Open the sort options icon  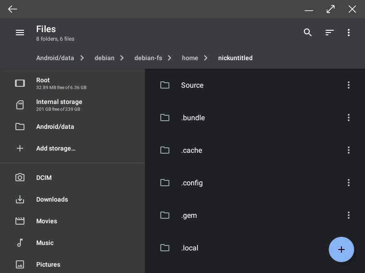tap(329, 33)
